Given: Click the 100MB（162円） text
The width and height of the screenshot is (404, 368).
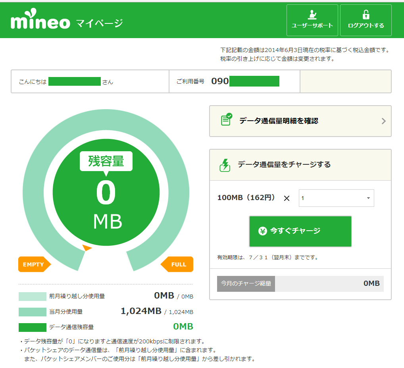Looking at the screenshot, I should pyautogui.click(x=246, y=198).
